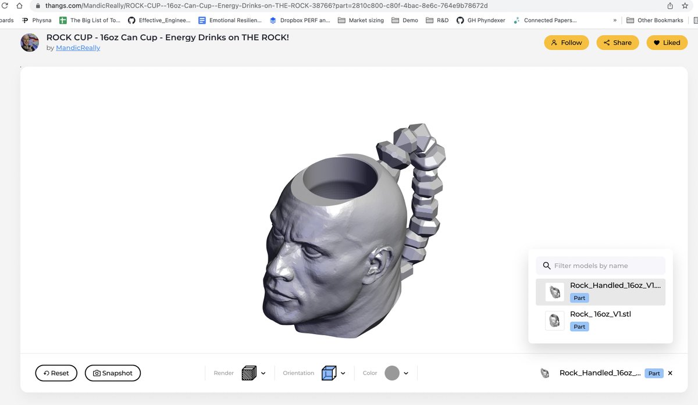Click the search magnifier icon in filter
The image size is (698, 405).
[x=546, y=266]
